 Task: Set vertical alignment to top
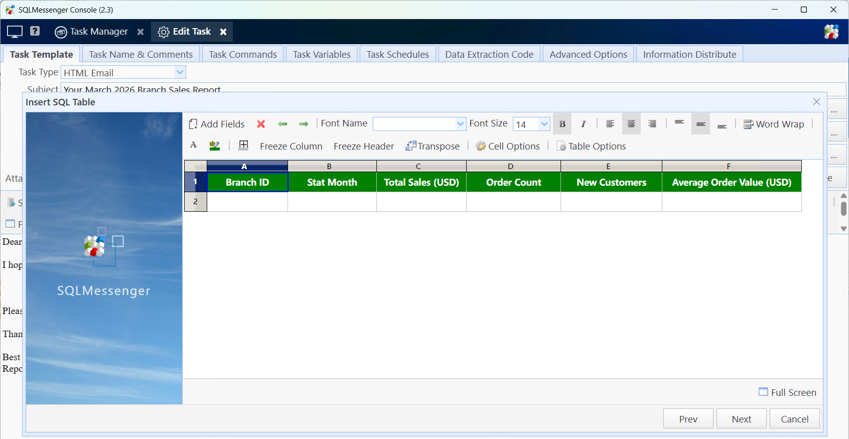pyautogui.click(x=679, y=124)
